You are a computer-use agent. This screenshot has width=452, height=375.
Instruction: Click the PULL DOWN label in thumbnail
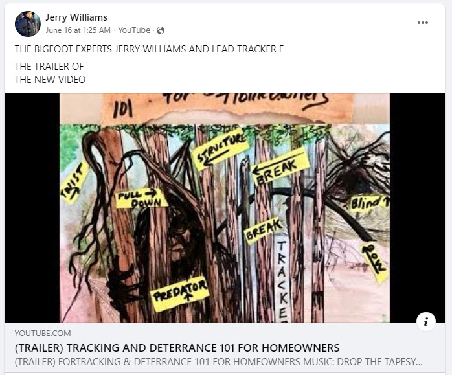click(142, 198)
